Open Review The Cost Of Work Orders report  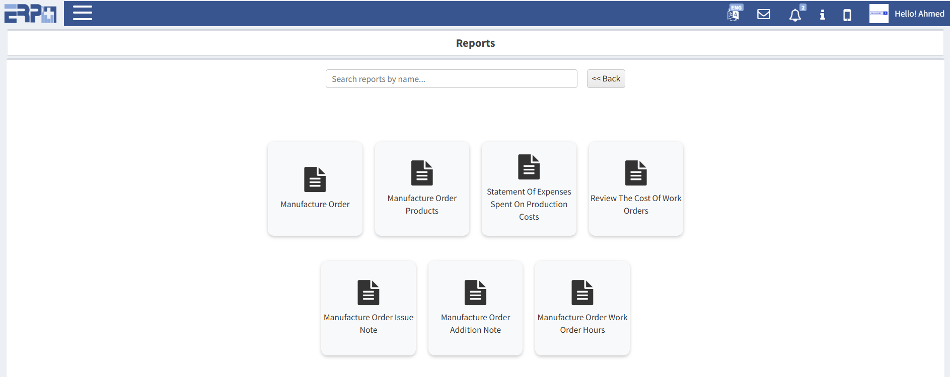click(x=636, y=205)
